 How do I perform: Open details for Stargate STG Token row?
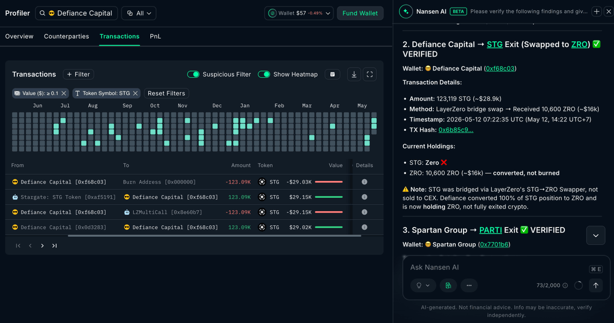coord(364,197)
